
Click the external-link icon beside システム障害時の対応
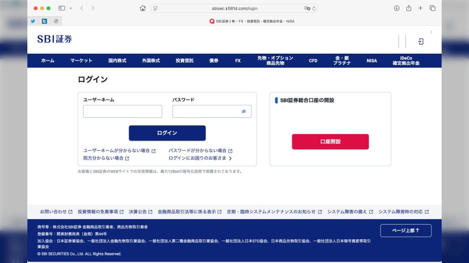[427, 212]
